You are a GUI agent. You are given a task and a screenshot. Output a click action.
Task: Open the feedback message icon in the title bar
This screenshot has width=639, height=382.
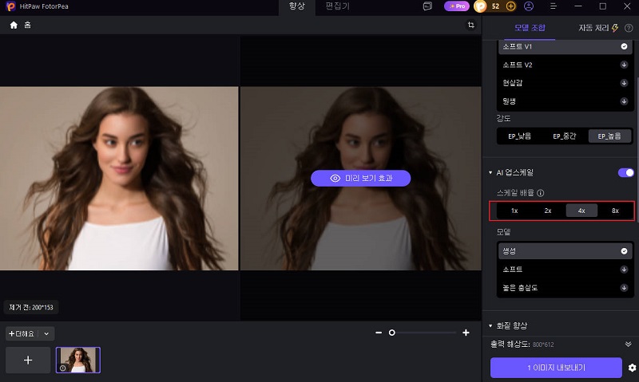tap(427, 6)
